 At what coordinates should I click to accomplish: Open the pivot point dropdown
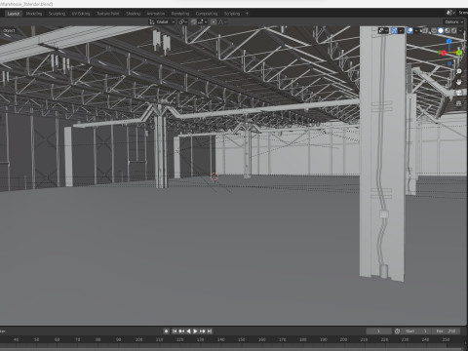pyautogui.click(x=183, y=22)
